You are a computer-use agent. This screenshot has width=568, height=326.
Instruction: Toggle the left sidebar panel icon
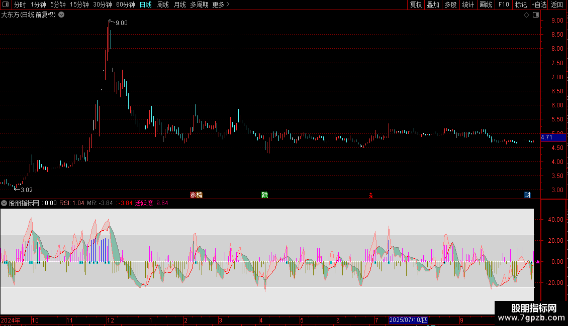[6, 5]
